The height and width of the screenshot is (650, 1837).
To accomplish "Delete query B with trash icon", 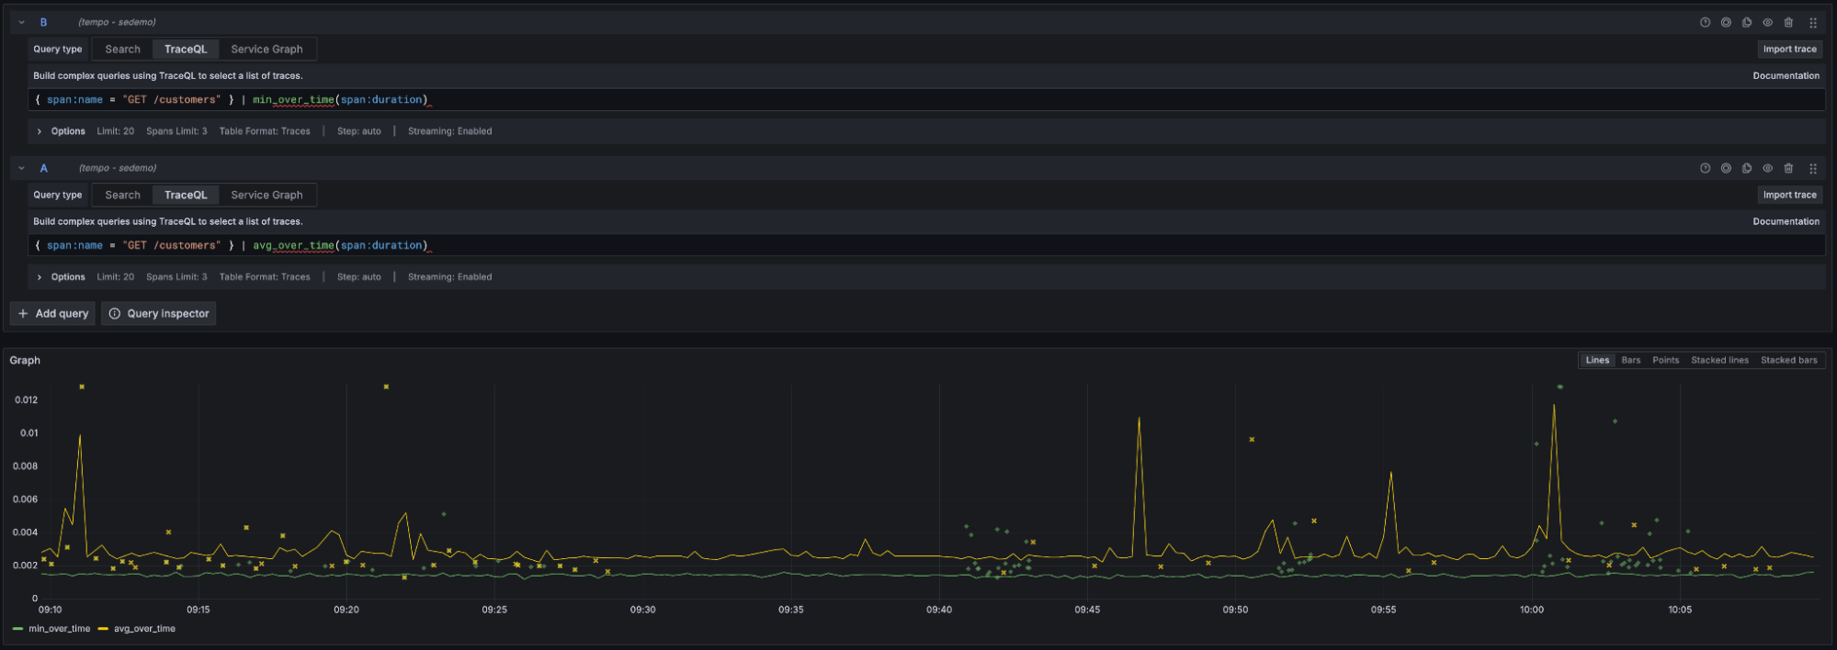I will 1788,22.
